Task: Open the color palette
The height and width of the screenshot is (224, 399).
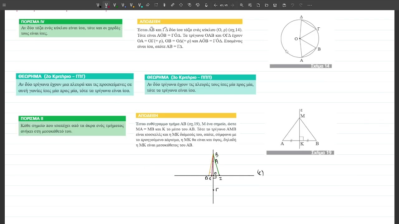Action: pos(198,5)
